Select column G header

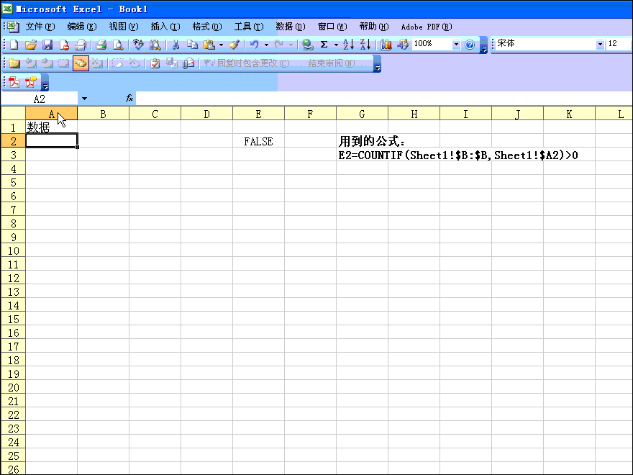[x=362, y=114]
